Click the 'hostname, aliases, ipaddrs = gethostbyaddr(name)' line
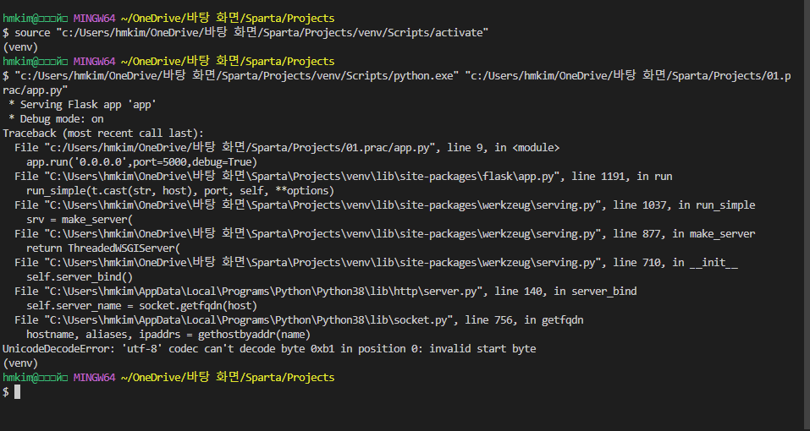Viewport: 810px width, 431px height. (168, 335)
